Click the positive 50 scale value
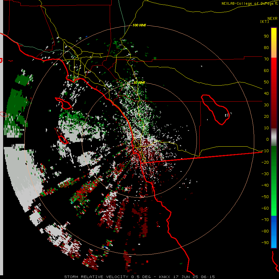 point(266,82)
